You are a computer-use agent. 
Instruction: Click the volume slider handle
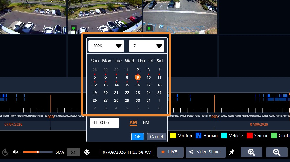(x=38, y=152)
